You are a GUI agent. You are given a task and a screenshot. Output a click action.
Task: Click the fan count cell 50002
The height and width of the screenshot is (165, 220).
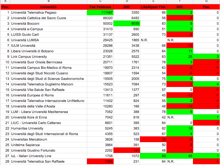point(100,23)
